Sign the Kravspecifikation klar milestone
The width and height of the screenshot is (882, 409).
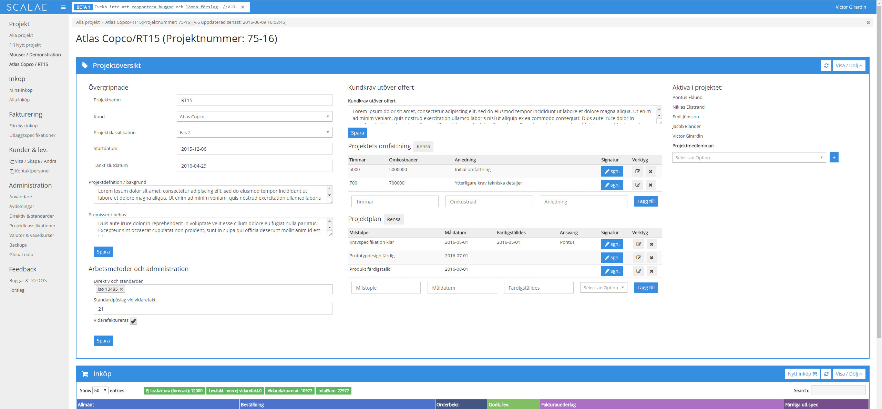(x=612, y=244)
